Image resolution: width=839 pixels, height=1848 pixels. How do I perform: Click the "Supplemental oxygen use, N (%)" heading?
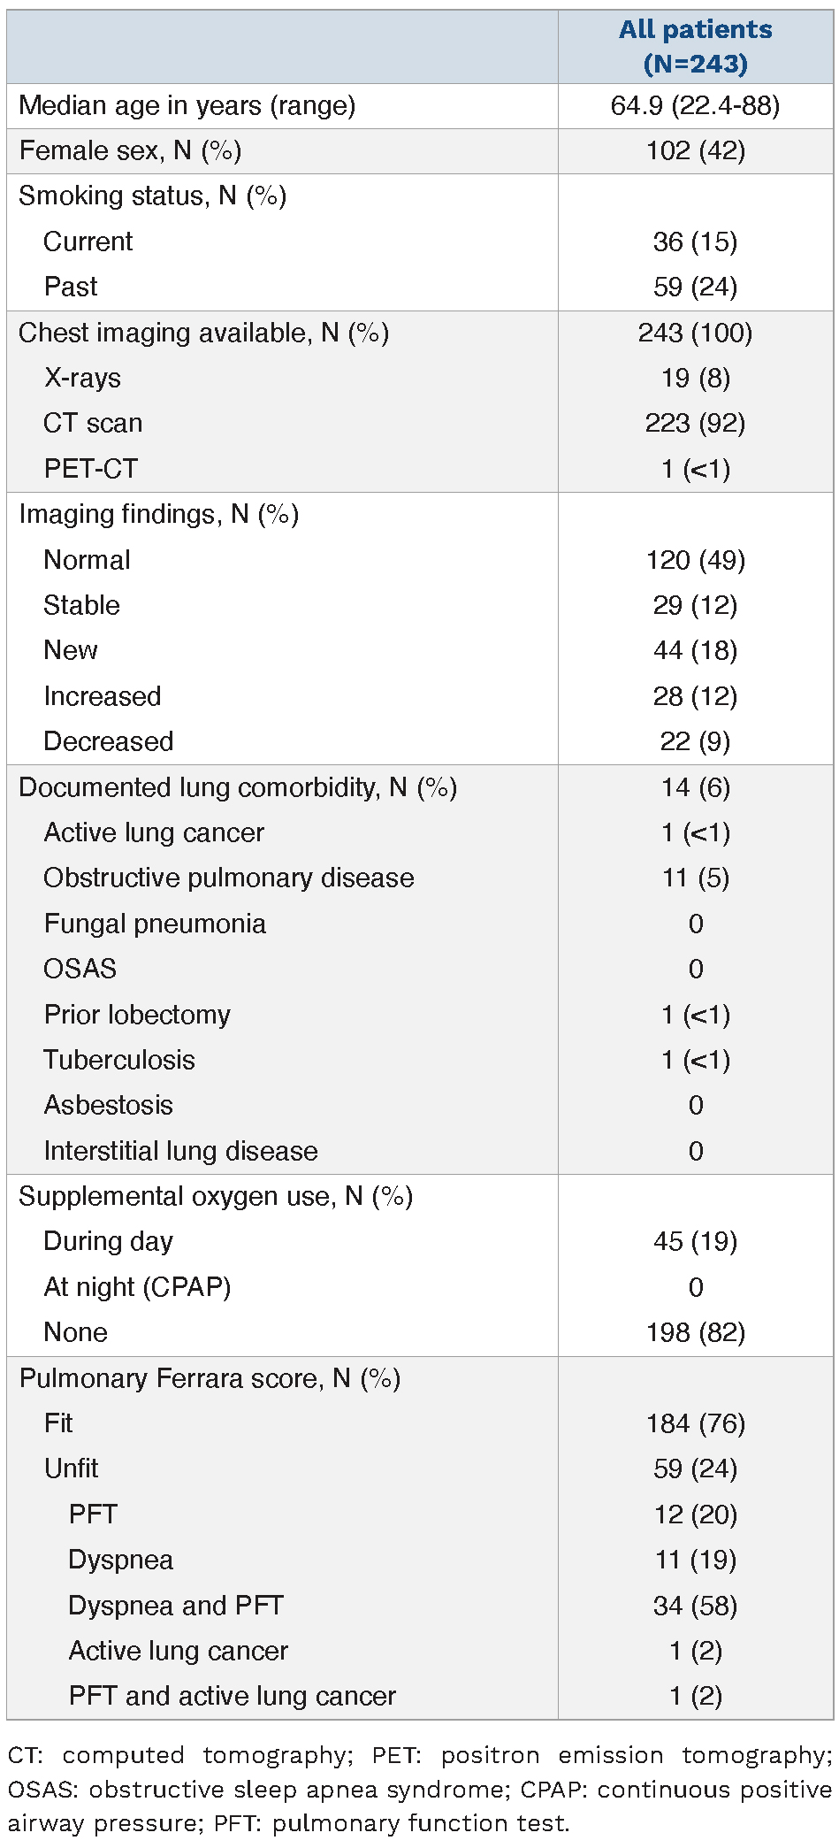[x=215, y=1196]
